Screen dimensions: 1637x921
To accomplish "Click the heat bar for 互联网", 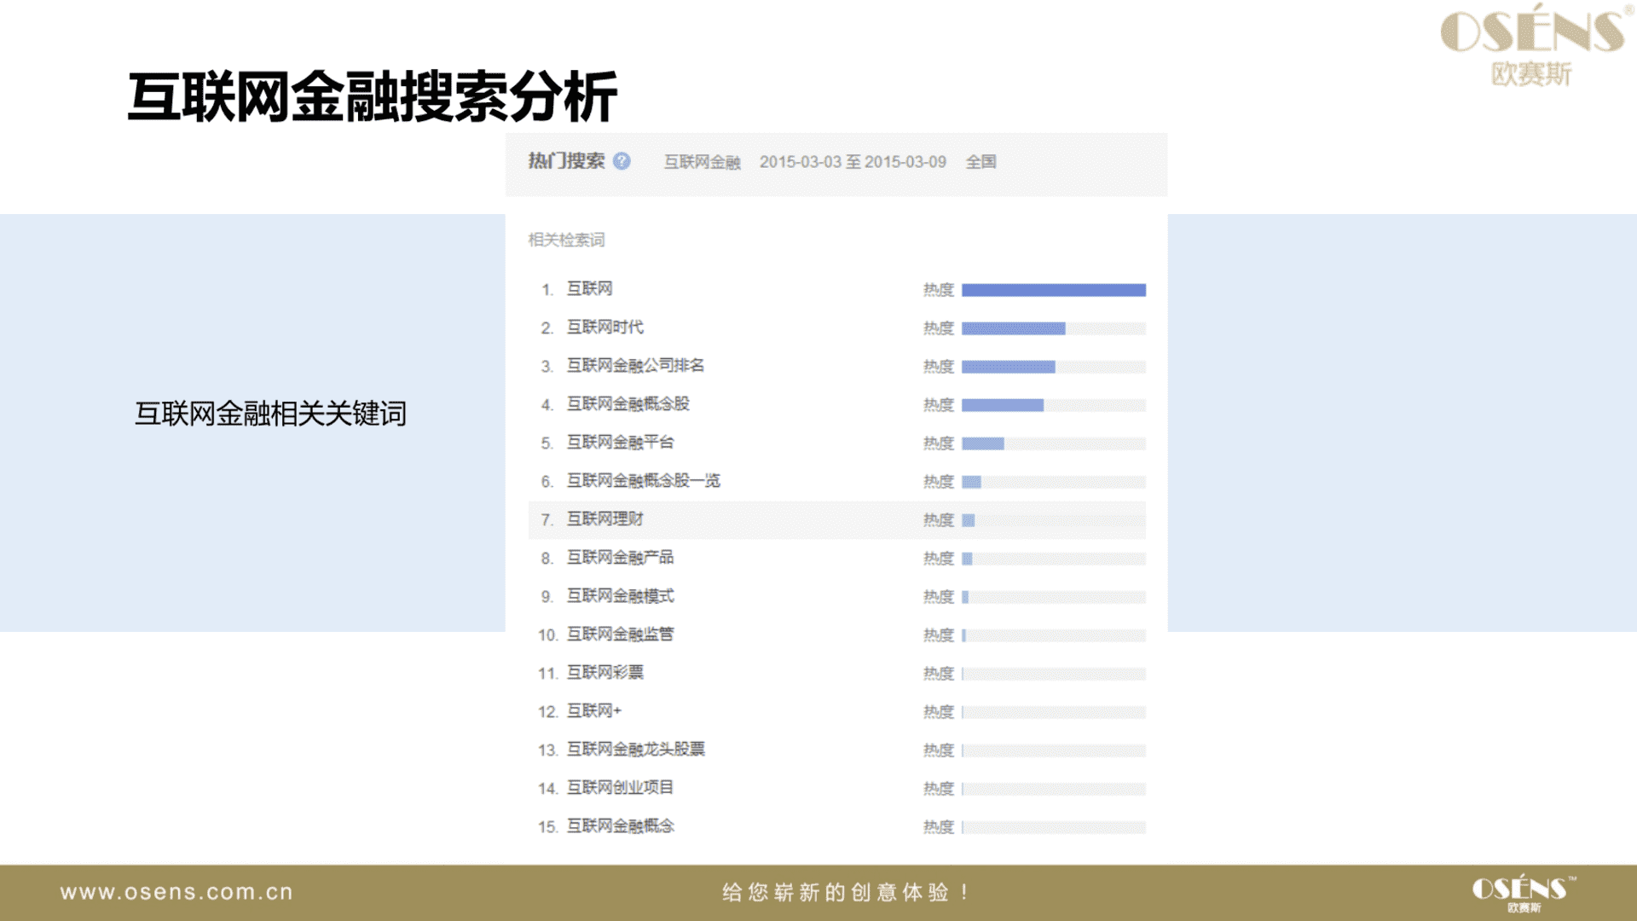I will pyautogui.click(x=1054, y=290).
